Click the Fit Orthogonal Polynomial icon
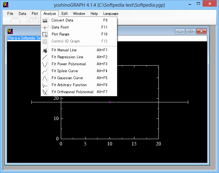Viewport: 219px width, 173px height. click(45, 92)
